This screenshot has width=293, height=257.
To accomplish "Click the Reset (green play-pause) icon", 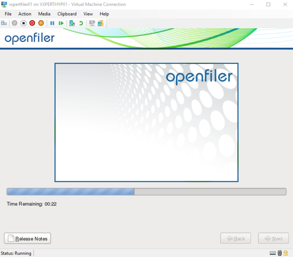I will click(x=61, y=23).
